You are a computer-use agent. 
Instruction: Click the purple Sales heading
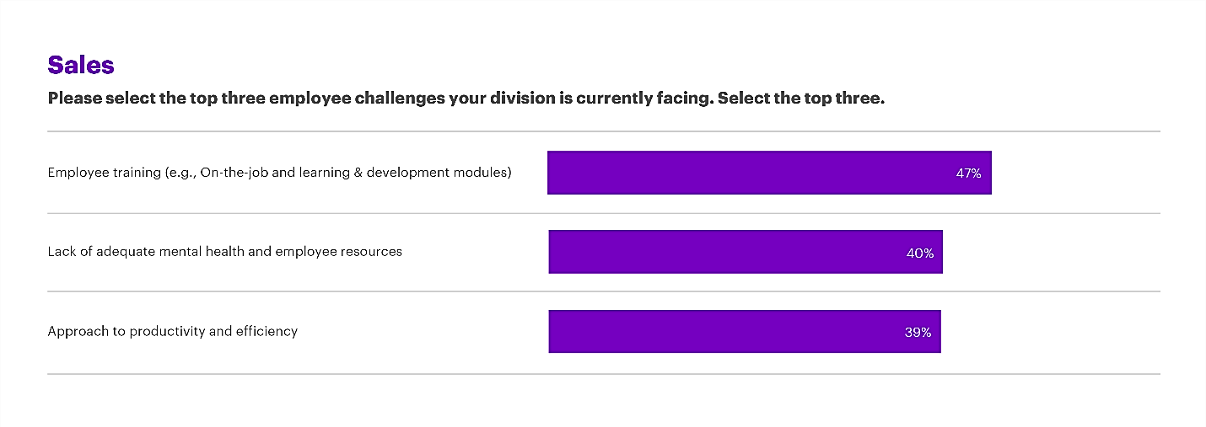[x=81, y=66]
